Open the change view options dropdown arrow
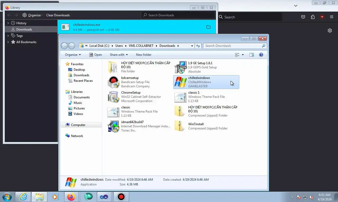 point(243,55)
